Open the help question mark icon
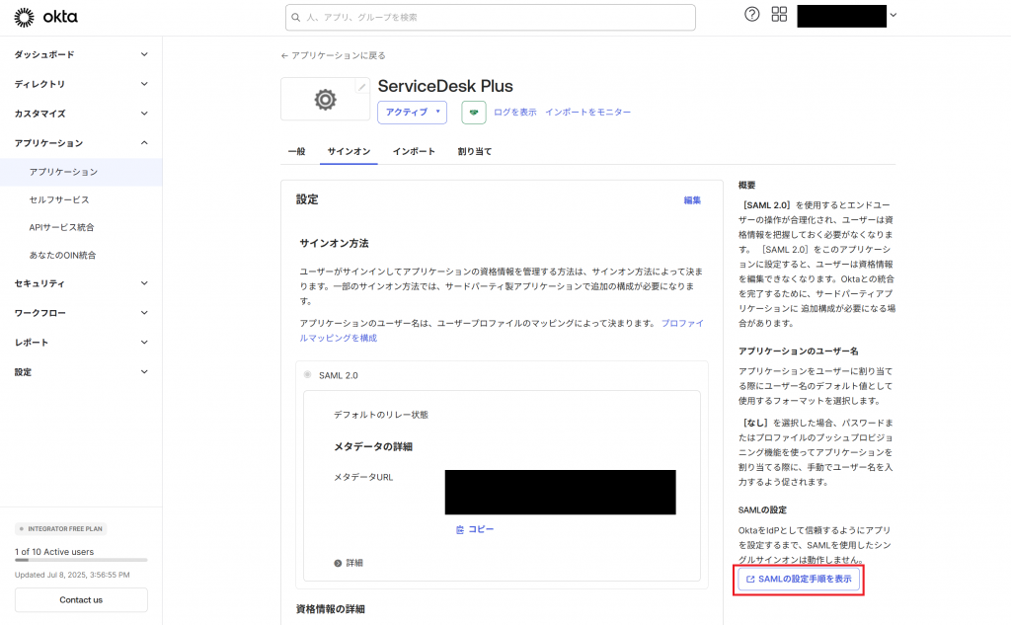 [x=751, y=14]
